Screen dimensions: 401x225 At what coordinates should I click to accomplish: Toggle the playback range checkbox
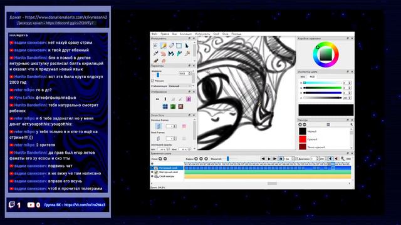(296, 159)
